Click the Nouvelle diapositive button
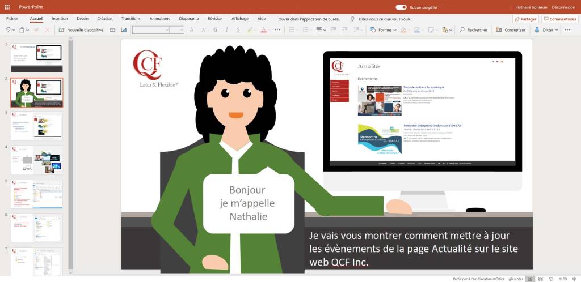The height and width of the screenshot is (282, 581). pyautogui.click(x=81, y=30)
